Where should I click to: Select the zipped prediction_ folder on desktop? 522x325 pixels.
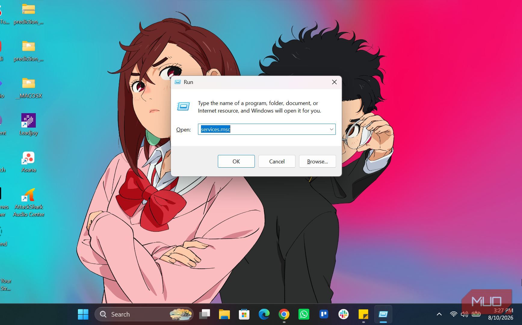(x=29, y=14)
